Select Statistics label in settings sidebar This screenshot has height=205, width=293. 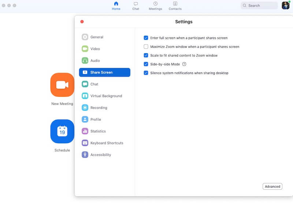(98, 131)
